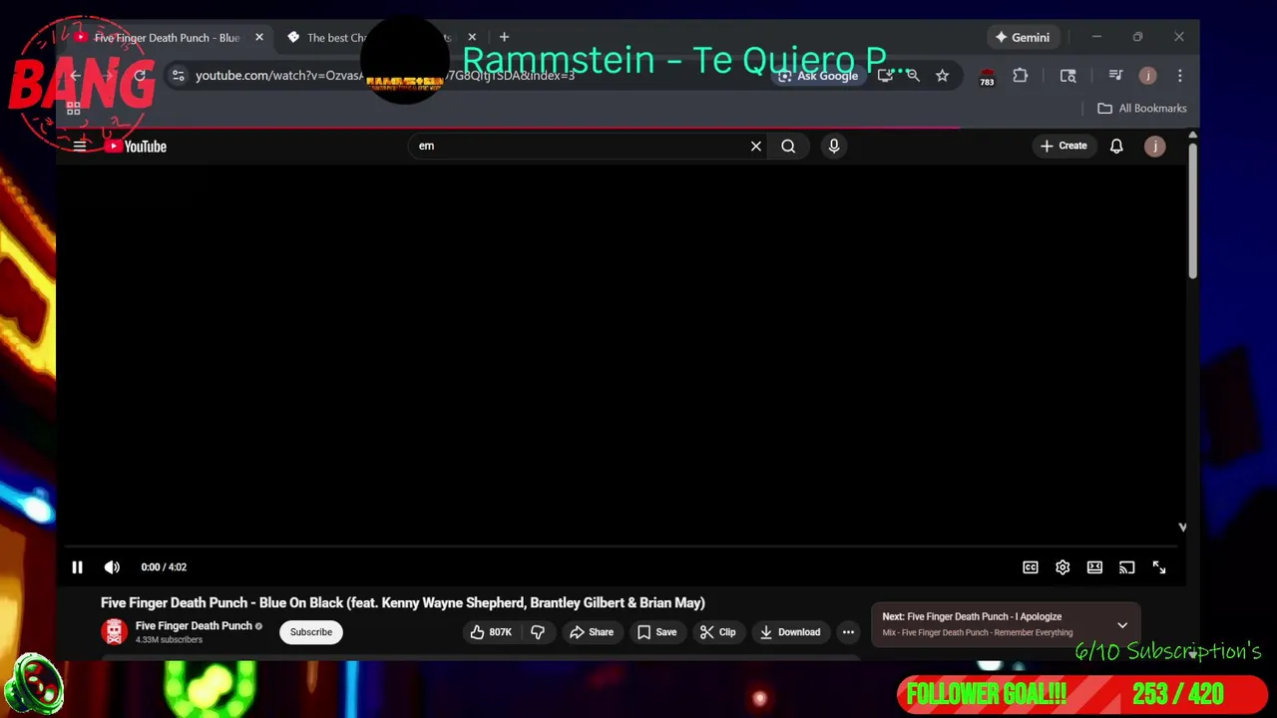The image size is (1277, 718).
Task: Open page zoom indicator in address bar
Action: point(913,76)
